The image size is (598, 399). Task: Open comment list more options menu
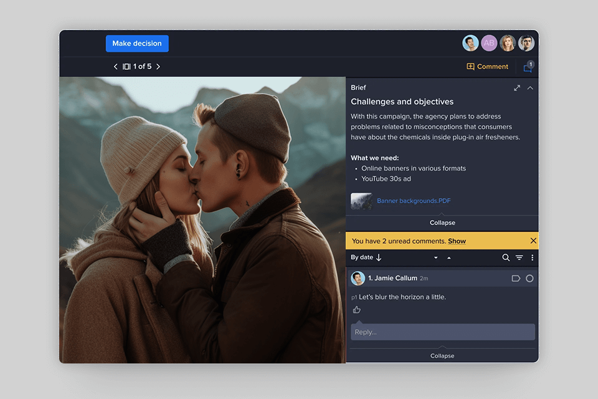click(533, 257)
